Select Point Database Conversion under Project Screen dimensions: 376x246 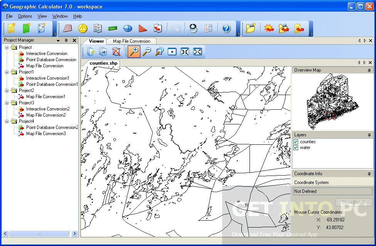[x=51, y=60]
